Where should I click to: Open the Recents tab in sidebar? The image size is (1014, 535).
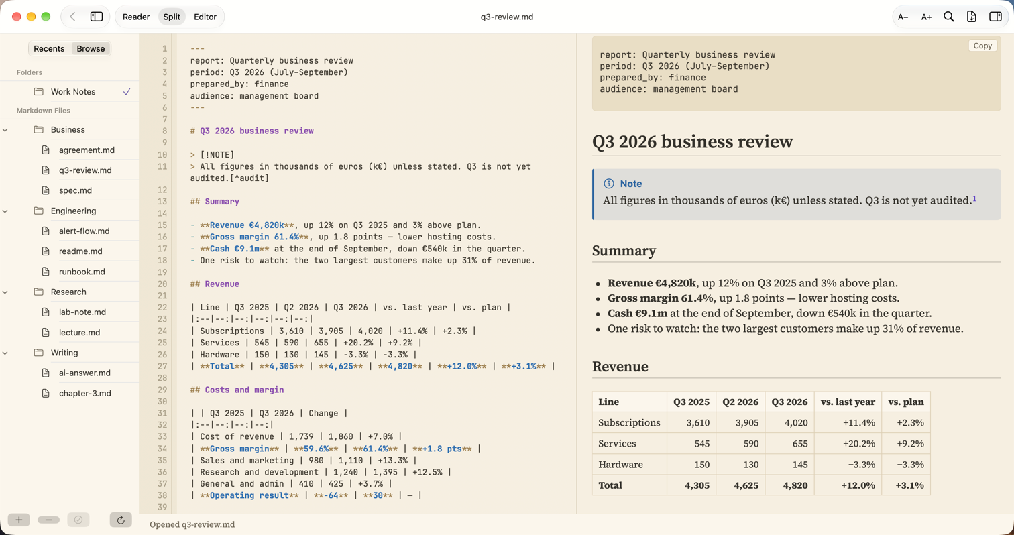(x=49, y=48)
